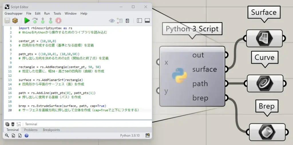Toggle the left sidebar panel layout icon

[x=139, y=21]
